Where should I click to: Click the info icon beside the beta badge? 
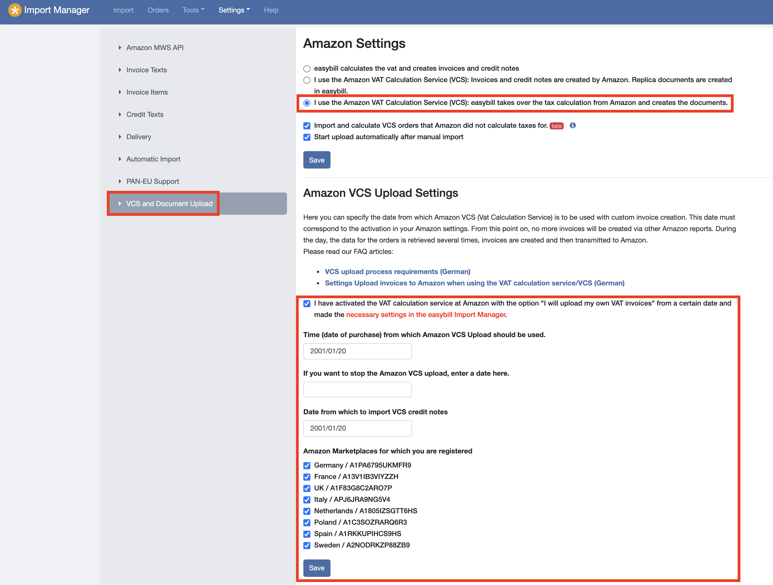[x=572, y=126]
